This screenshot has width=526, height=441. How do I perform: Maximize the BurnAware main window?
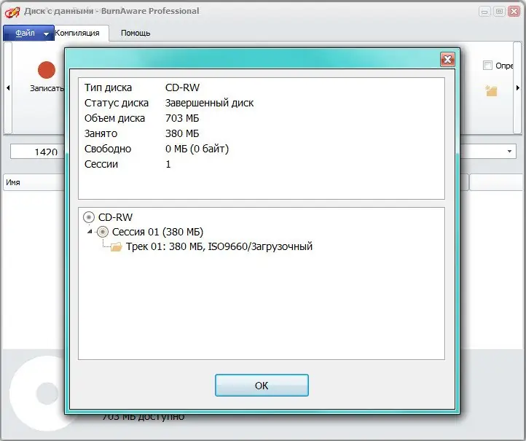[499, 12]
